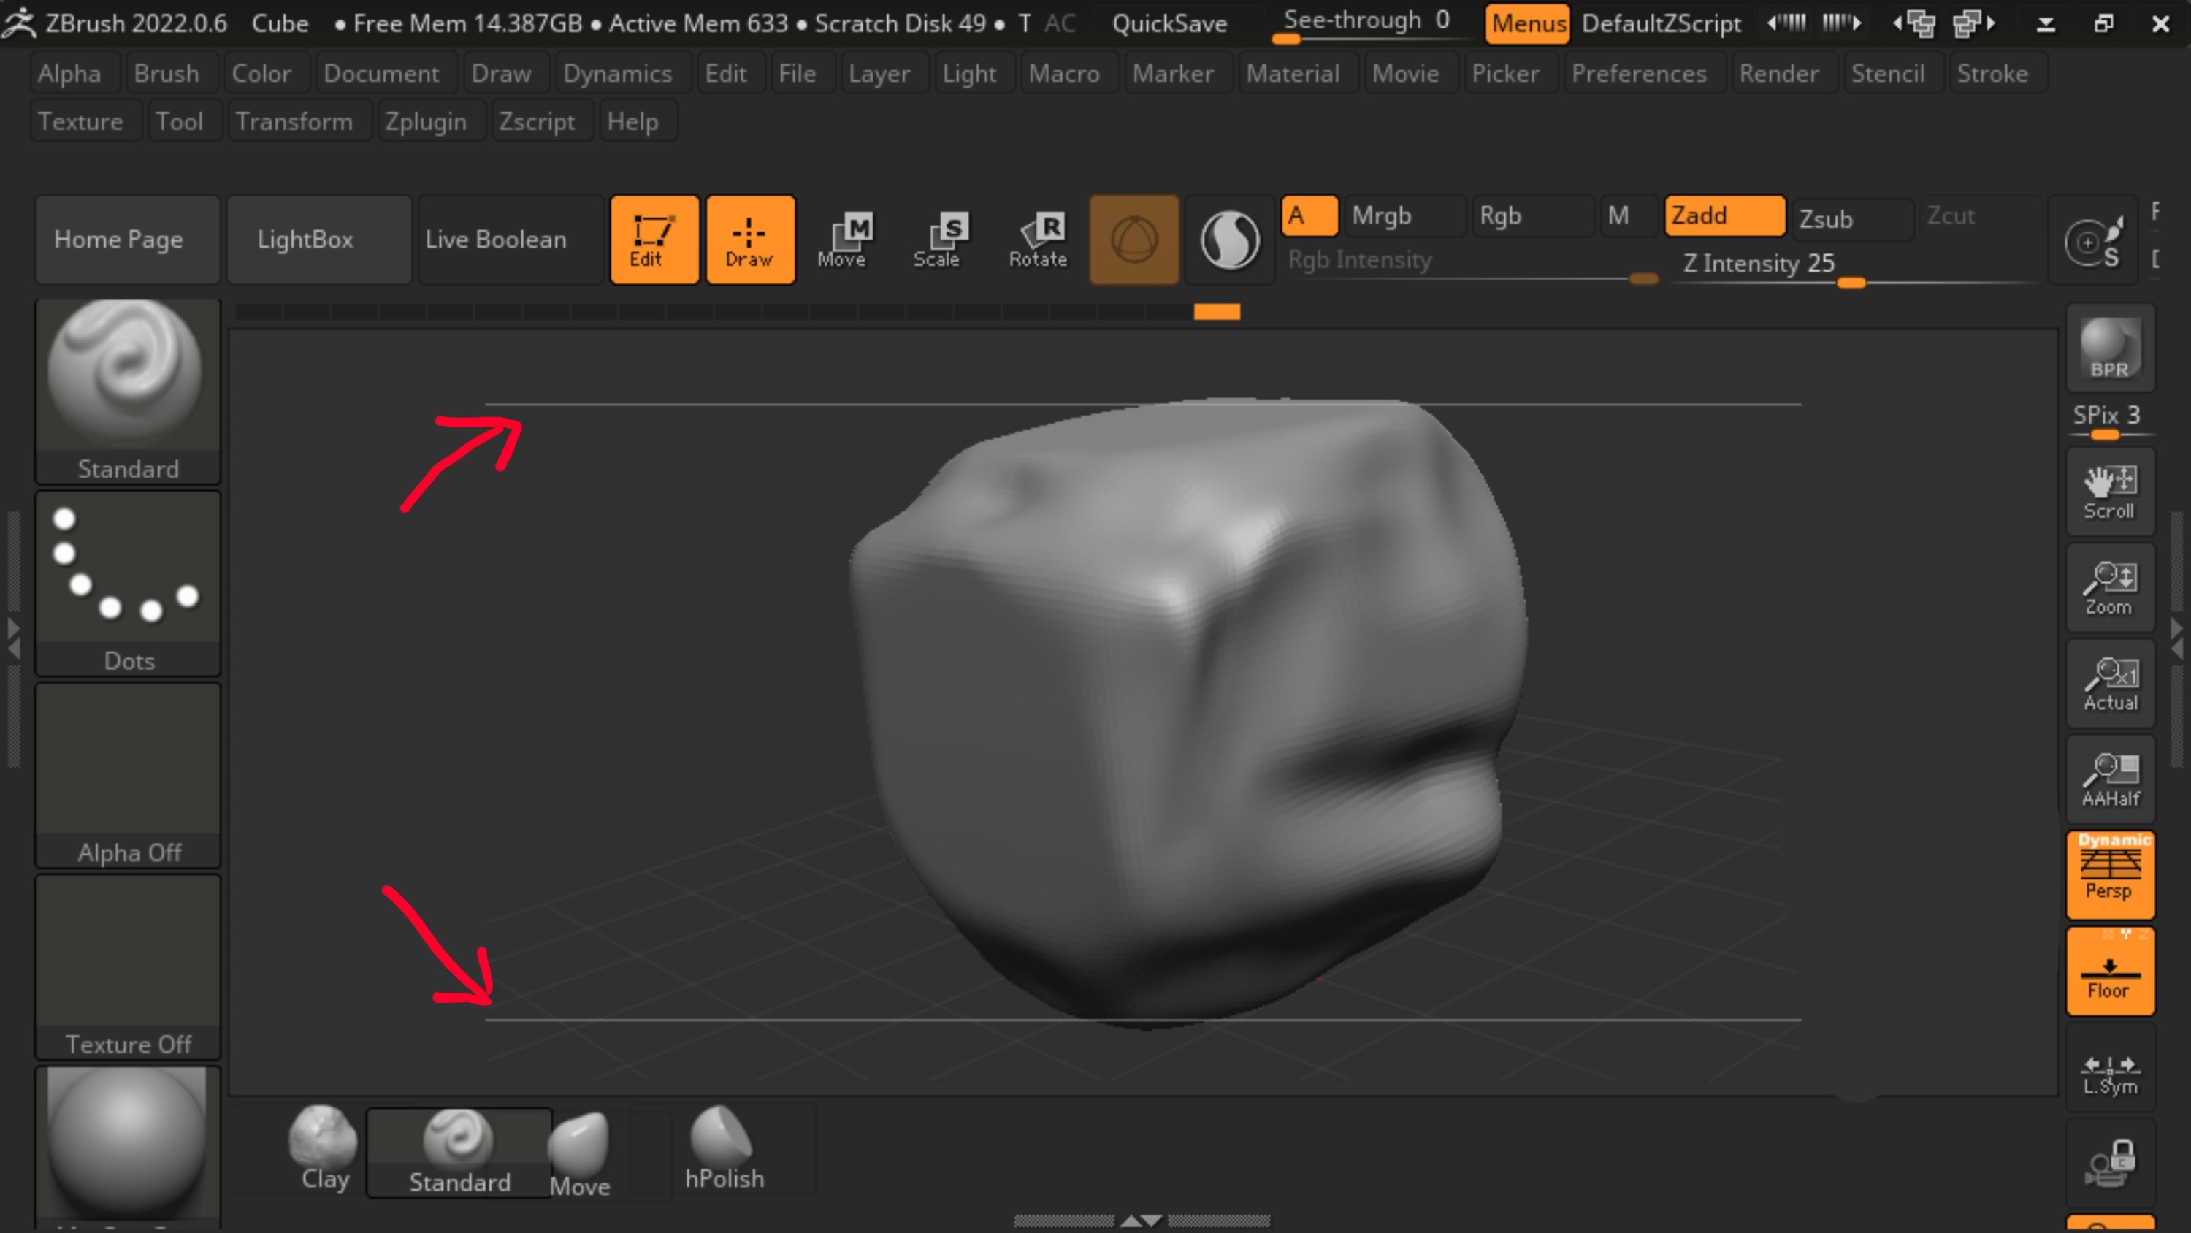Open the Standard brush picker thumbnail

(x=128, y=390)
